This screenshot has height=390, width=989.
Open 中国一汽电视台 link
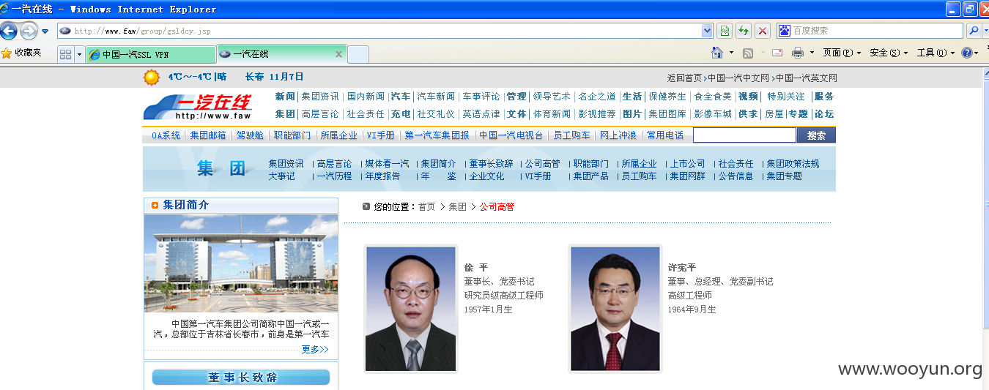click(x=511, y=135)
